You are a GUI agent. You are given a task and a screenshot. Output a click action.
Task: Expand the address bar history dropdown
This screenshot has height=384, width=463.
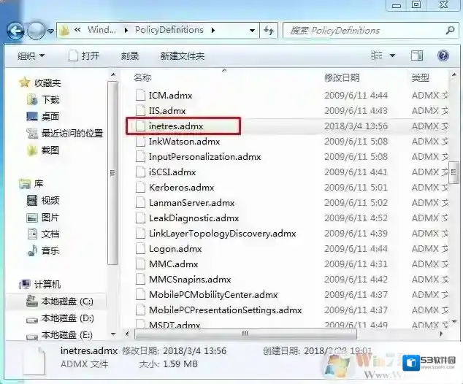click(x=252, y=31)
